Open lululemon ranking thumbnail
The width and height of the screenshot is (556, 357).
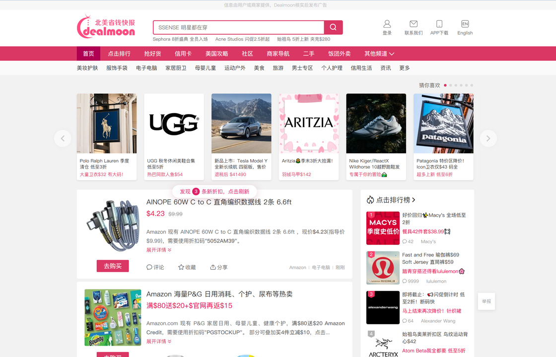click(x=383, y=268)
